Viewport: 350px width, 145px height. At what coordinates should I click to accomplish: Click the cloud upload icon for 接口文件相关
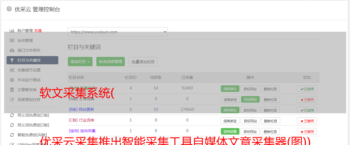pos(12,50)
